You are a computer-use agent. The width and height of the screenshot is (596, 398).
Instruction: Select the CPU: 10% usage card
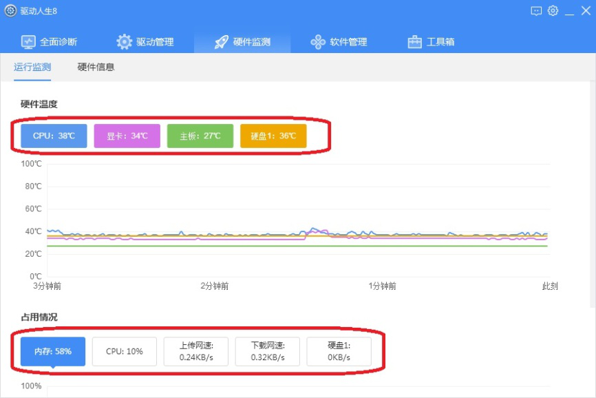point(124,351)
